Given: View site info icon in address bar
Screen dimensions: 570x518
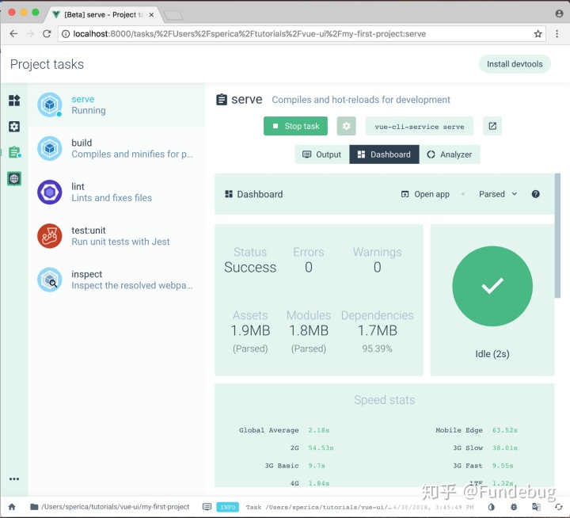Looking at the screenshot, I should [66, 34].
